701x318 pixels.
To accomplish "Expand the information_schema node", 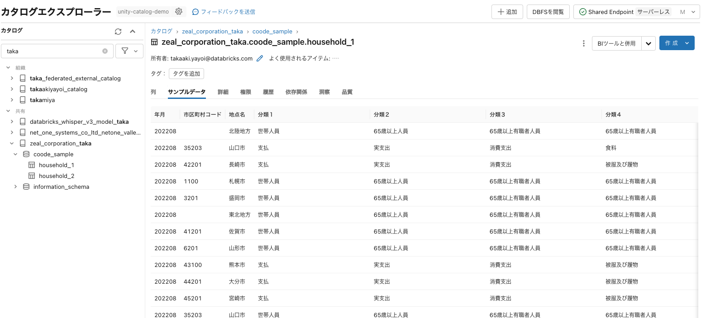I will 15,187.
